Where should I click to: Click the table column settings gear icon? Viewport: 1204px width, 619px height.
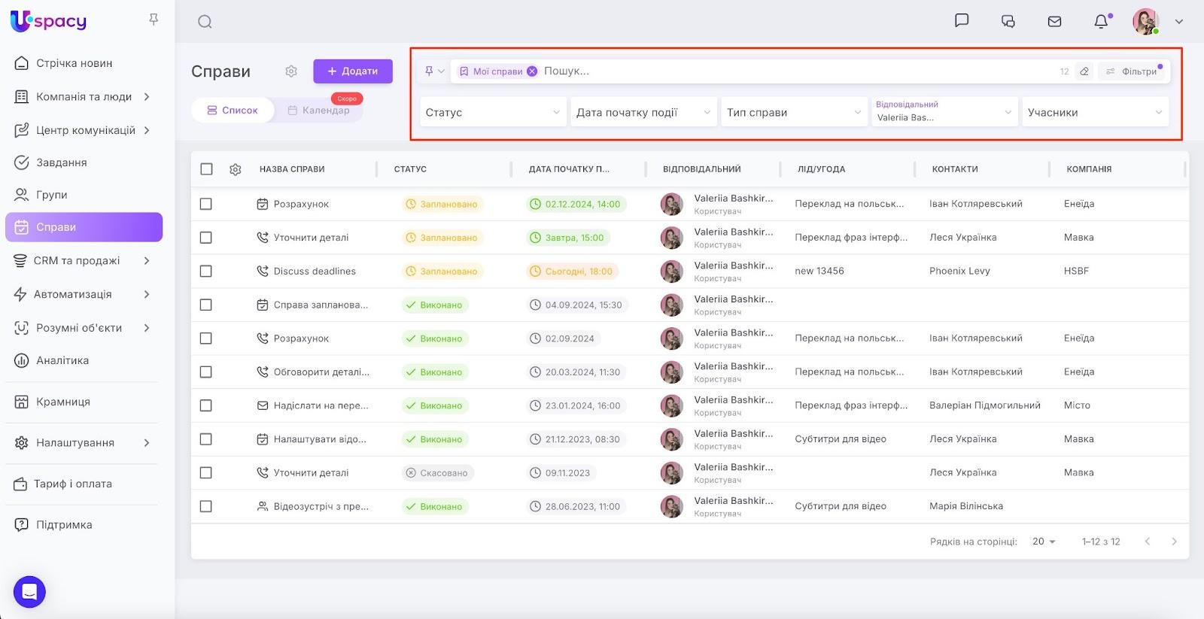(x=236, y=169)
